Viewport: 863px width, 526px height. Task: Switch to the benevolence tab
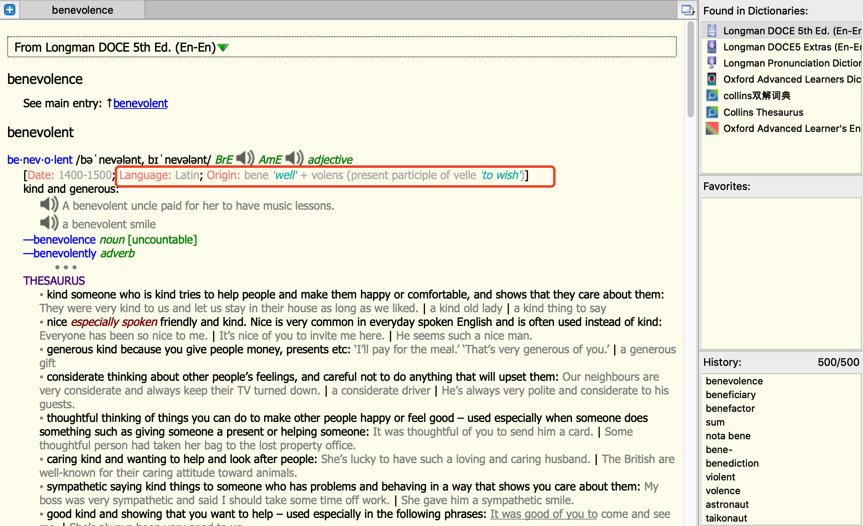coord(82,10)
